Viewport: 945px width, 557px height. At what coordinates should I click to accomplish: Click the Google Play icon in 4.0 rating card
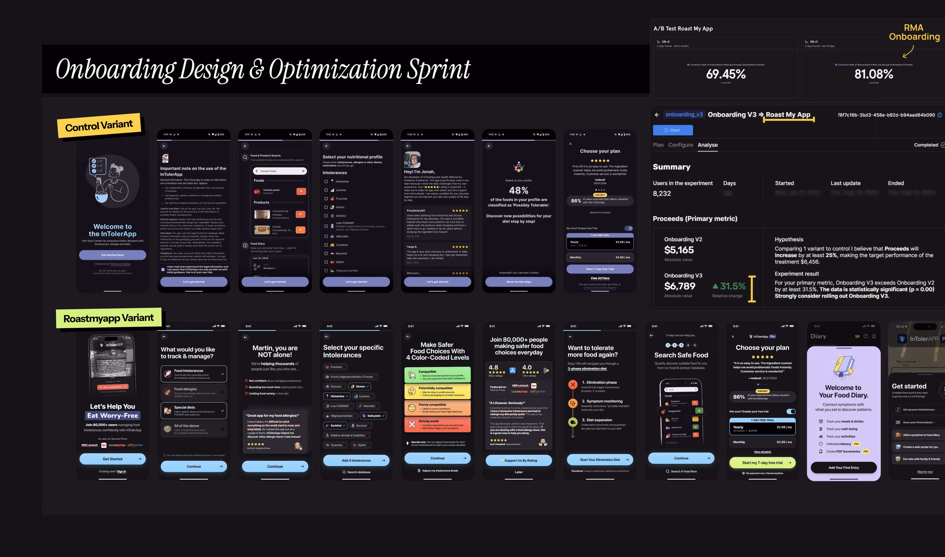tap(546, 370)
